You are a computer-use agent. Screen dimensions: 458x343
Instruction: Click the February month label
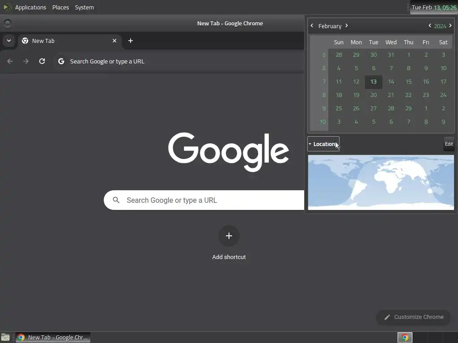coord(330,26)
